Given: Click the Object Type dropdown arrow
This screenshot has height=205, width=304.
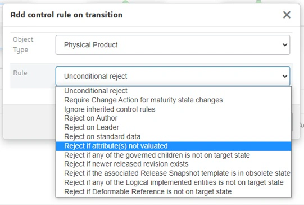Looking at the screenshot, I should [284, 45].
